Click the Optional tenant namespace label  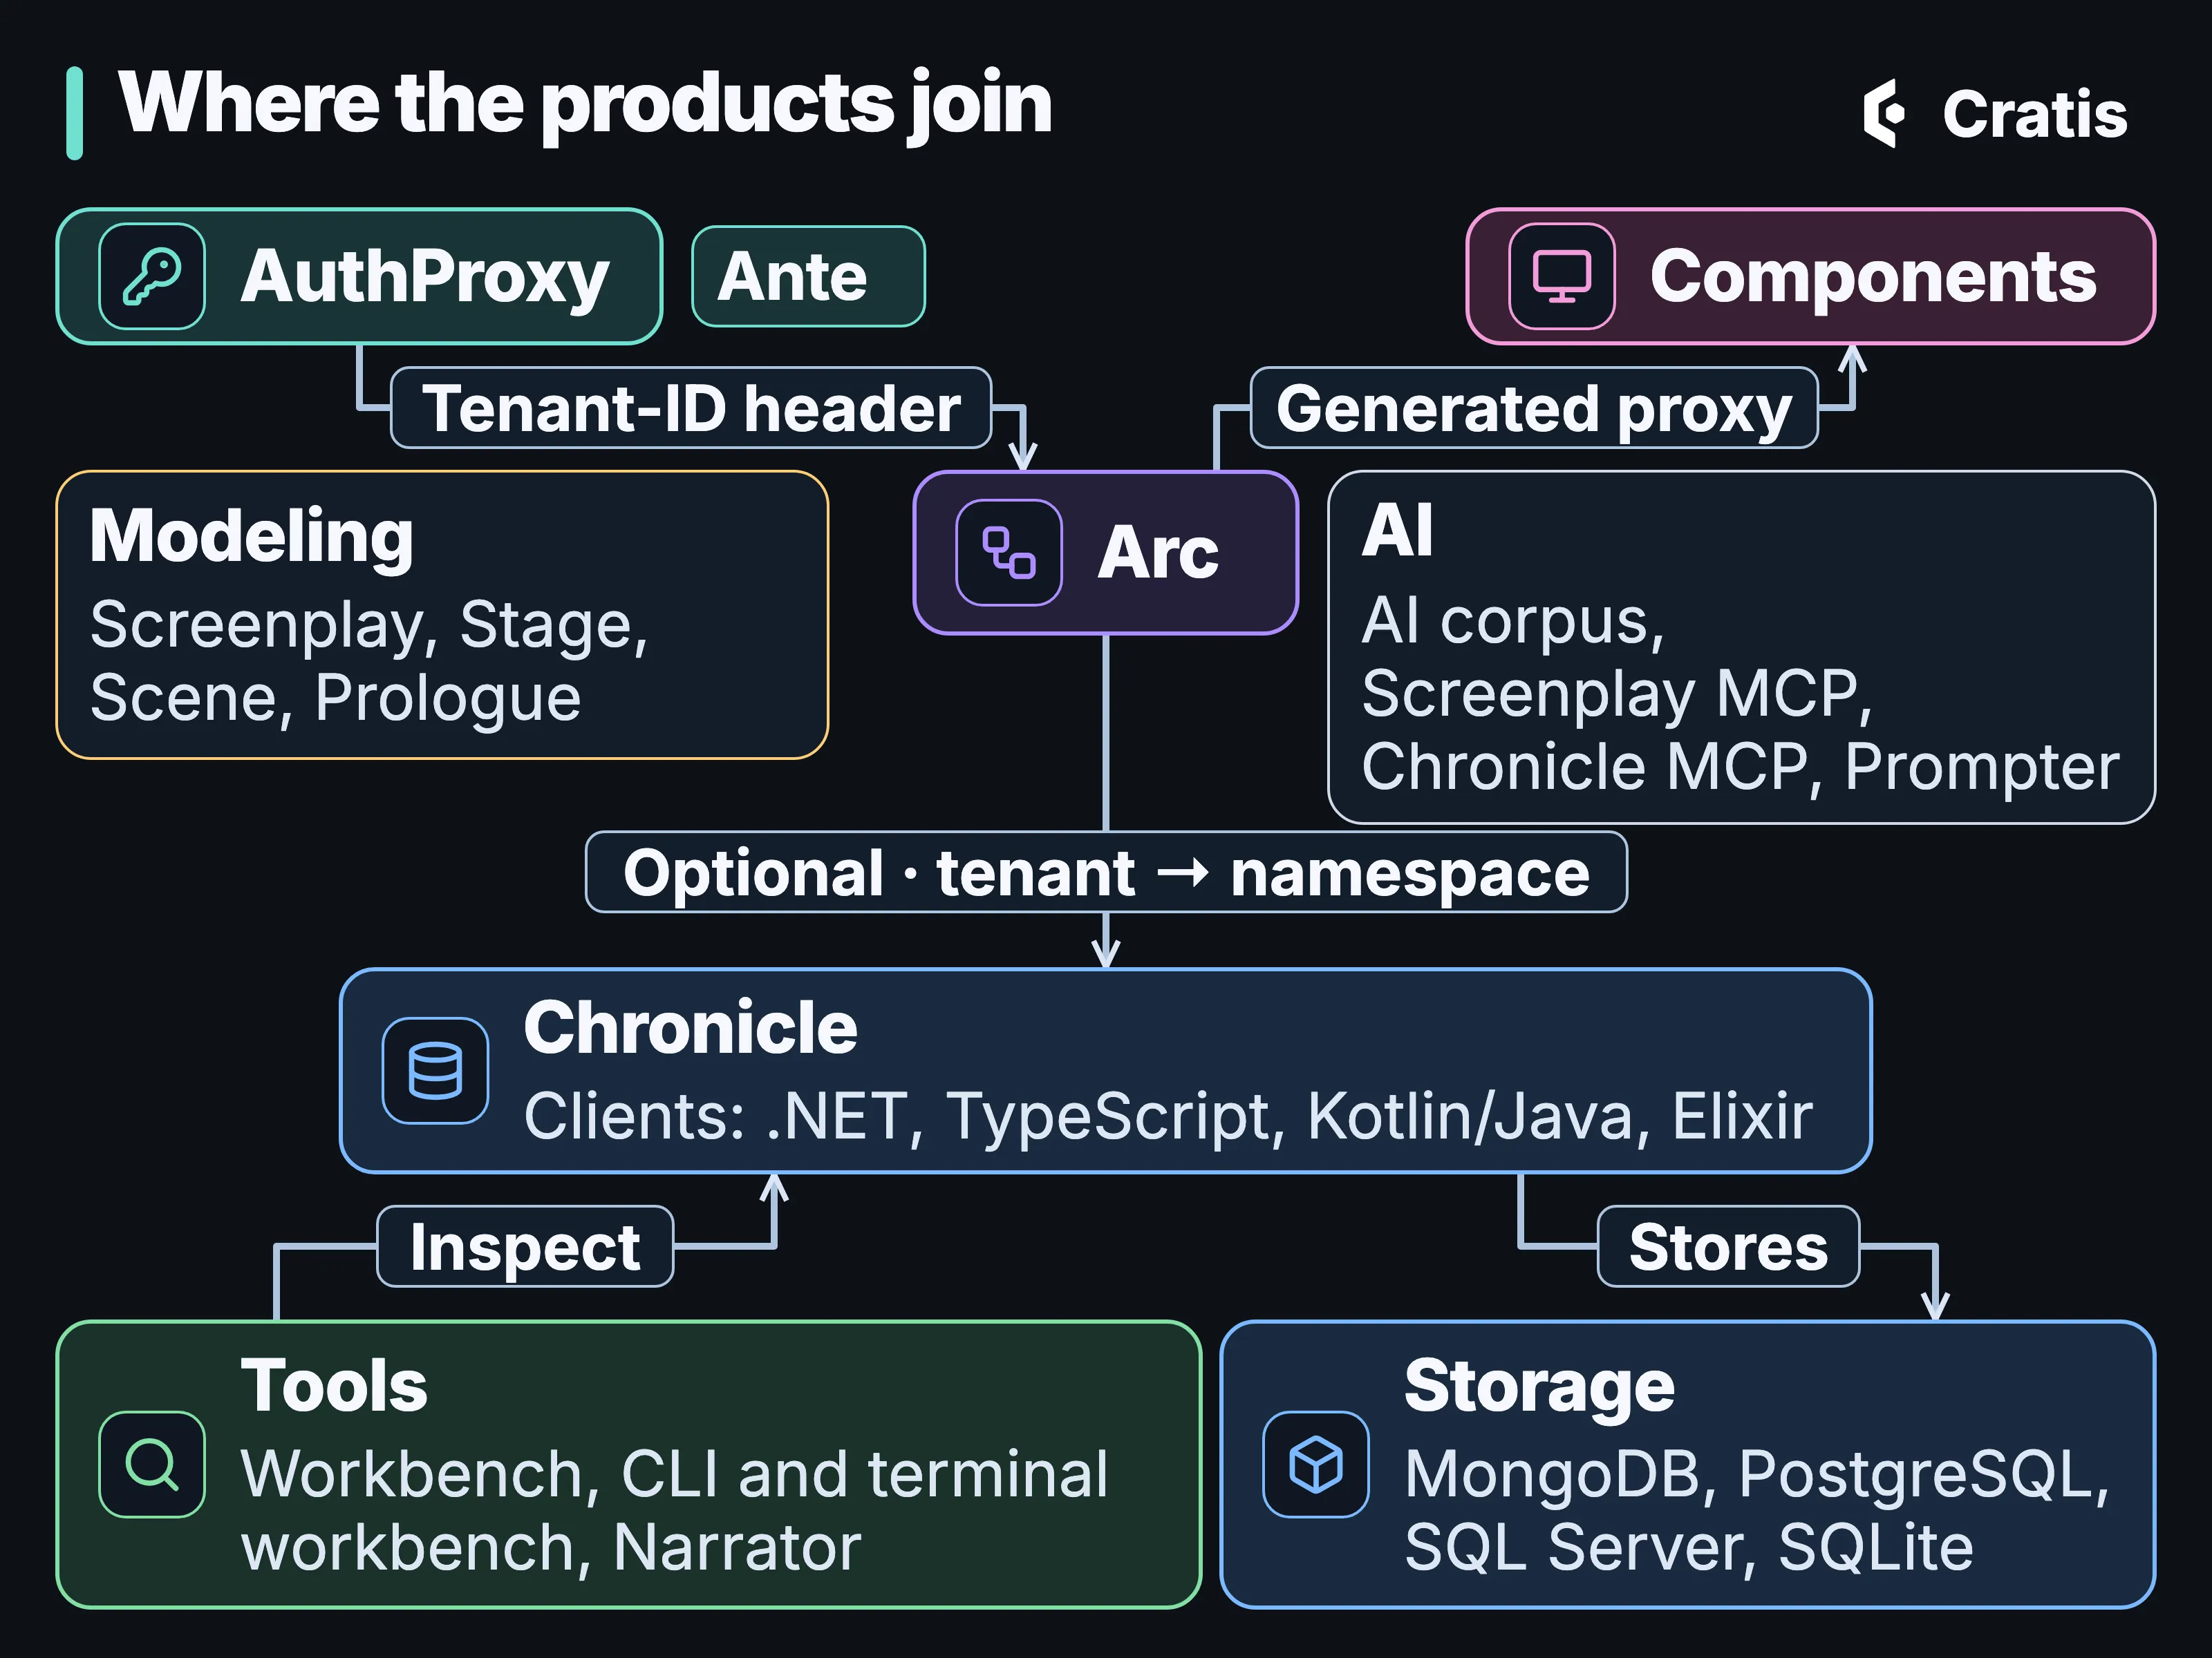coord(1106,873)
